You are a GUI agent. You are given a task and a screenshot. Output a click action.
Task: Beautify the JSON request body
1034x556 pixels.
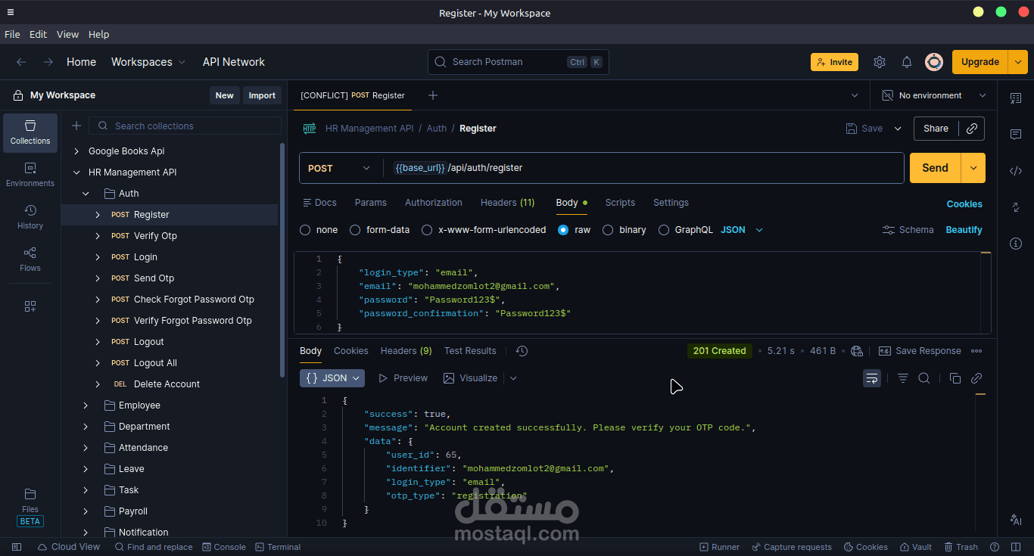click(x=964, y=229)
